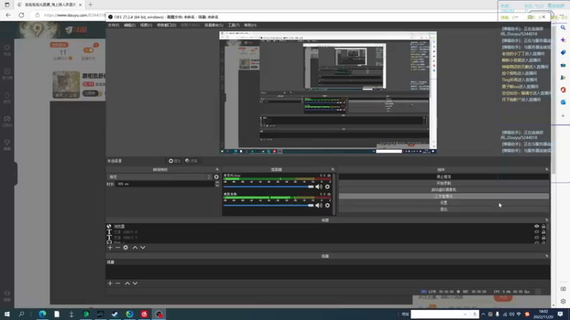Viewport: 570px width, 320px height.
Task: Open settings gear of first mixer channel
Action: click(x=328, y=186)
